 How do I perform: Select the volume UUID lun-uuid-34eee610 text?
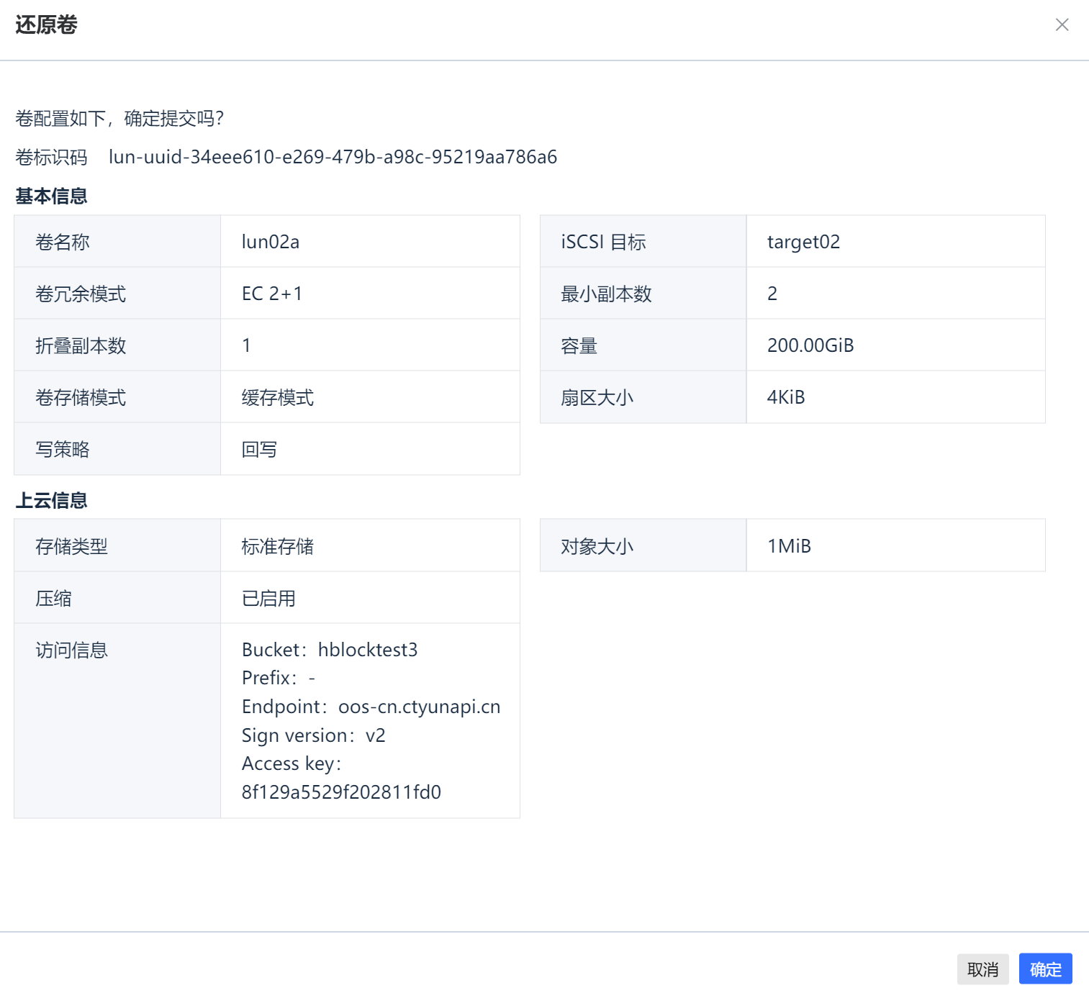(x=333, y=157)
